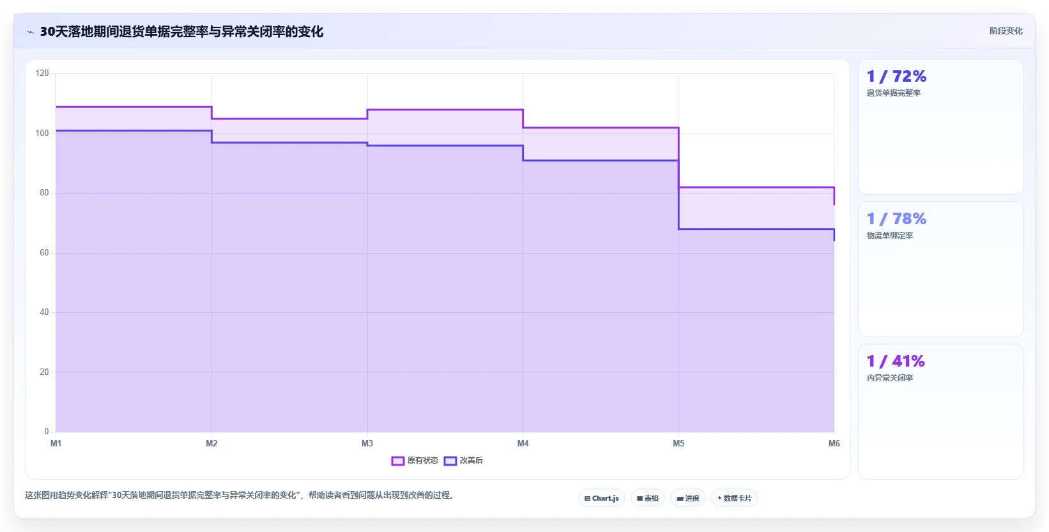Viewport: 1049px width, 532px height.
Task: Select the Chart.js tag
Action: point(602,498)
